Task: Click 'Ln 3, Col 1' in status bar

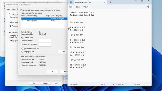Action: coord(74,84)
